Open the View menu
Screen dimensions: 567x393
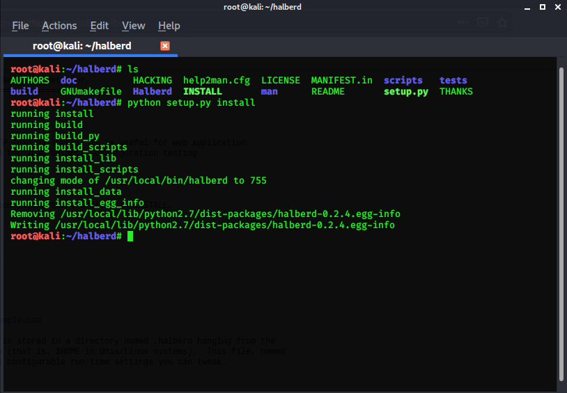pos(134,26)
